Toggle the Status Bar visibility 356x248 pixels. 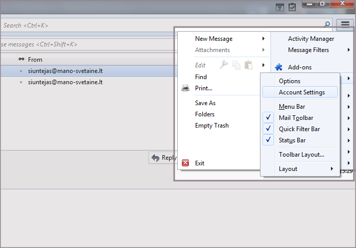coord(269,140)
